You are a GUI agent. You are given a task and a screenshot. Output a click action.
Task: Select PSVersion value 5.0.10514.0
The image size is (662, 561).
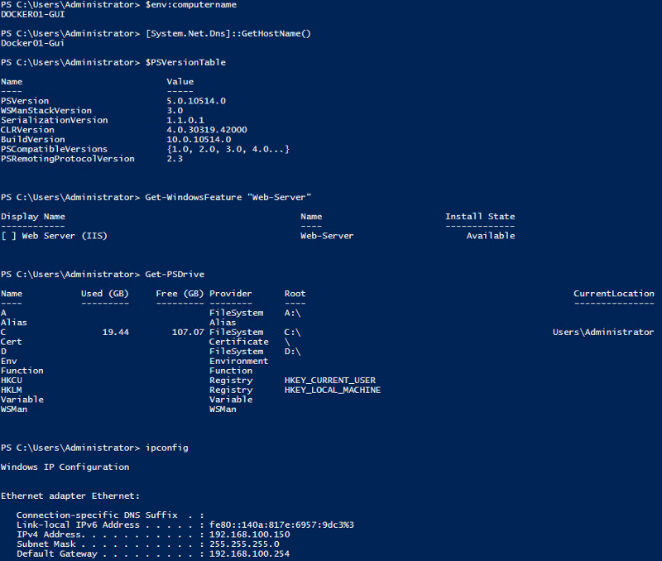point(196,101)
